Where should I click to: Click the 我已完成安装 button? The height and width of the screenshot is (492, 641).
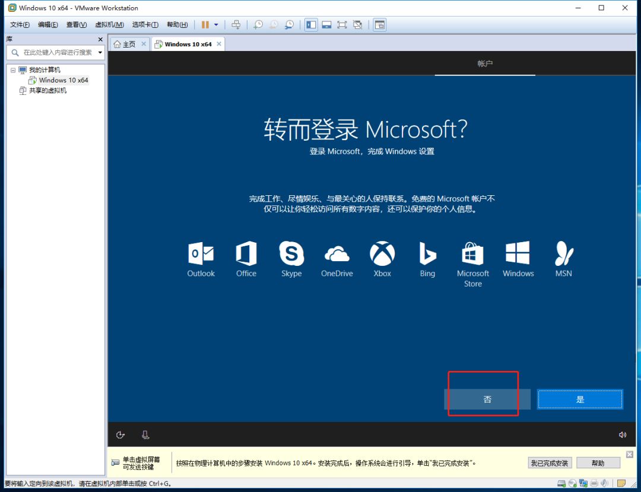point(550,463)
